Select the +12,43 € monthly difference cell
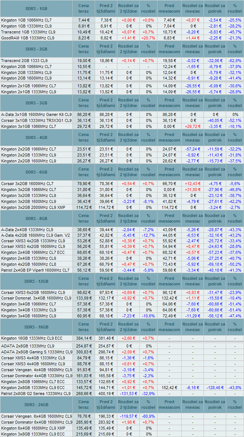 tap(193, 184)
